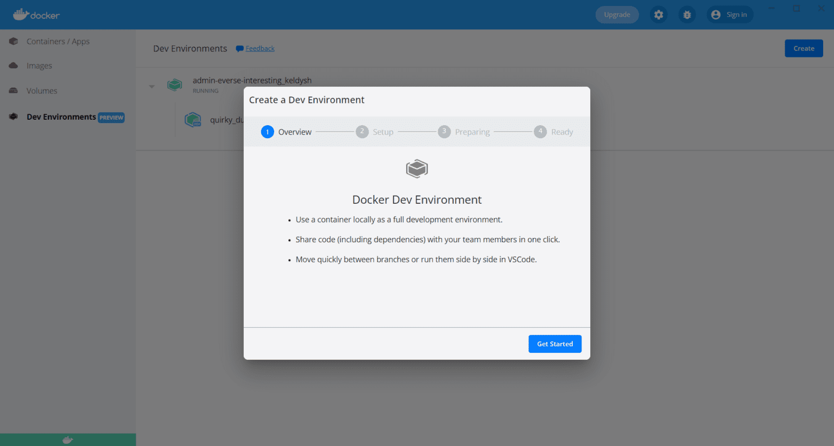The image size is (834, 446).
Task: Click the Dev Environment box icon in the dialog
Action: click(416, 169)
